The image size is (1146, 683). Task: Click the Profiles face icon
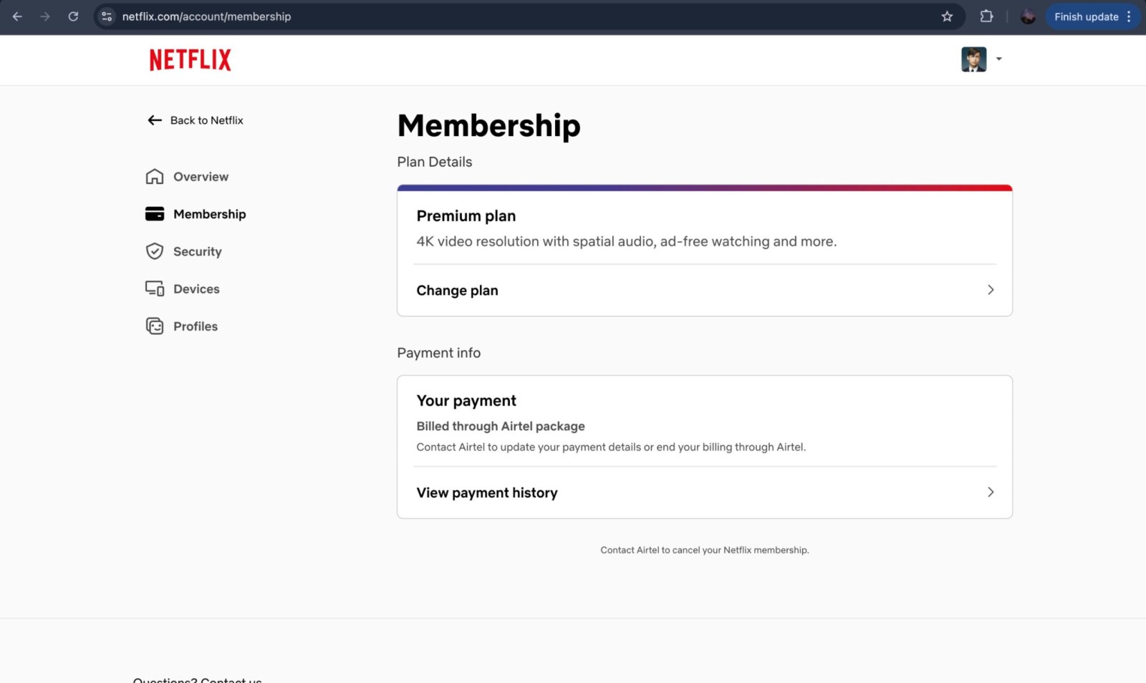point(155,326)
